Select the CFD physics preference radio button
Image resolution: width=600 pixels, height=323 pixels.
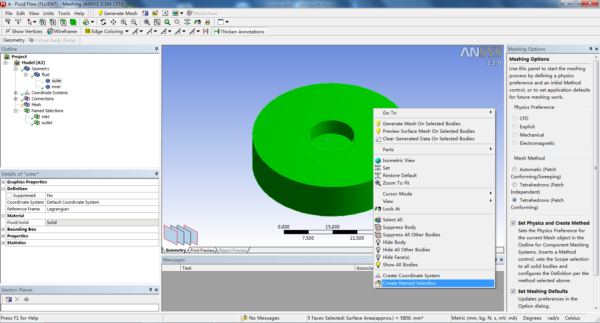pyautogui.click(x=514, y=118)
